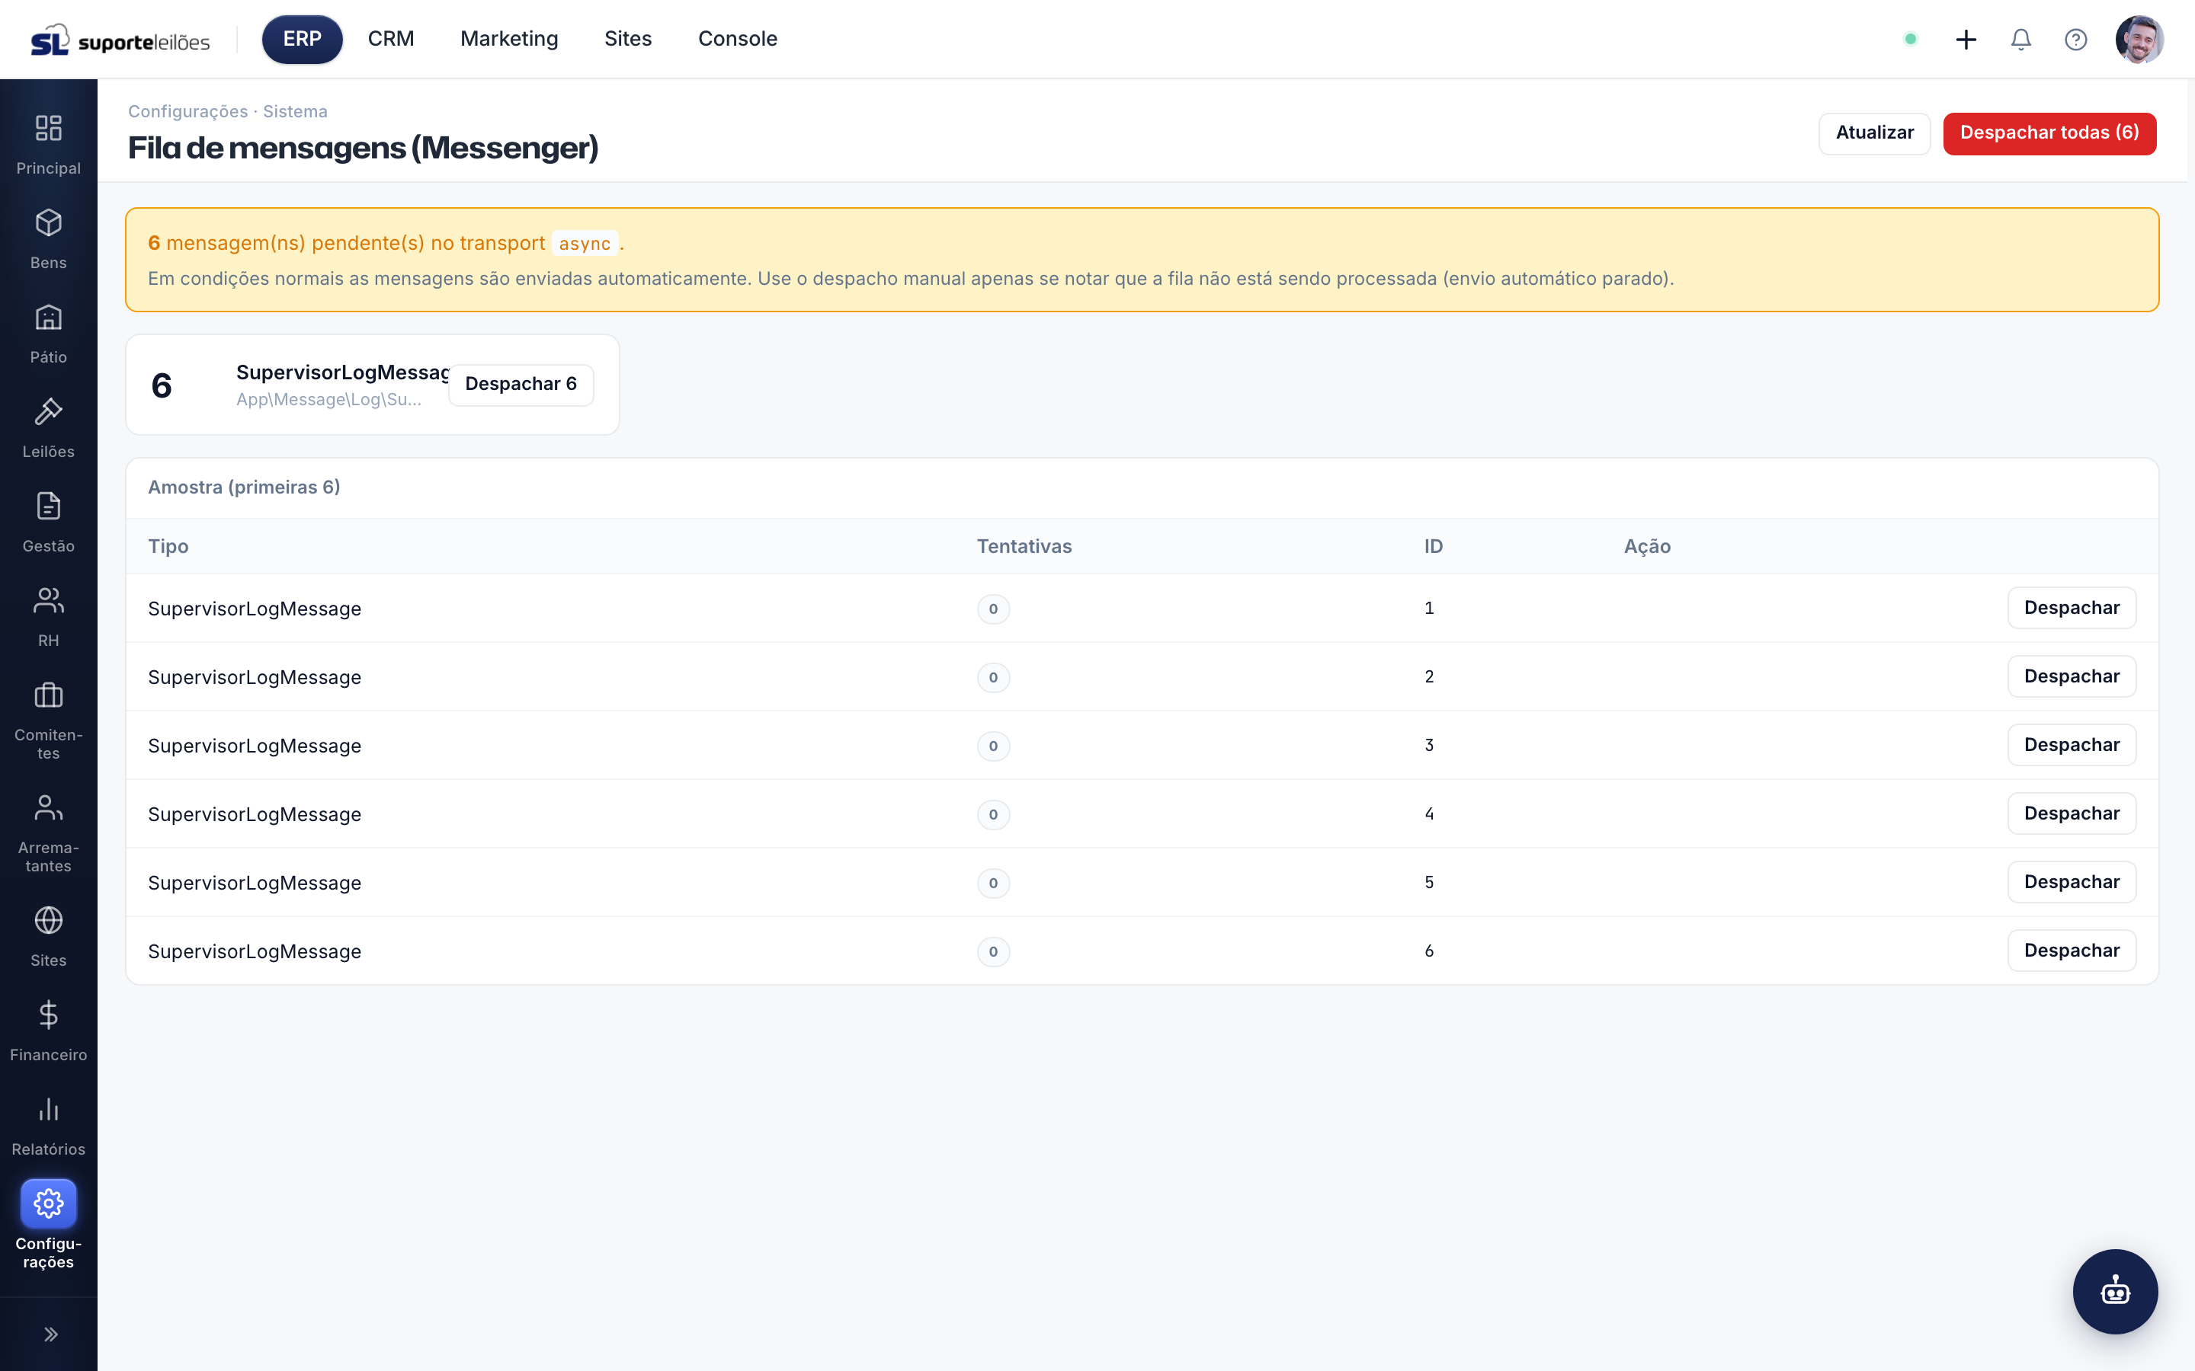The height and width of the screenshot is (1371, 2195).
Task: Dispatch message with ID 3
Action: [2072, 744]
